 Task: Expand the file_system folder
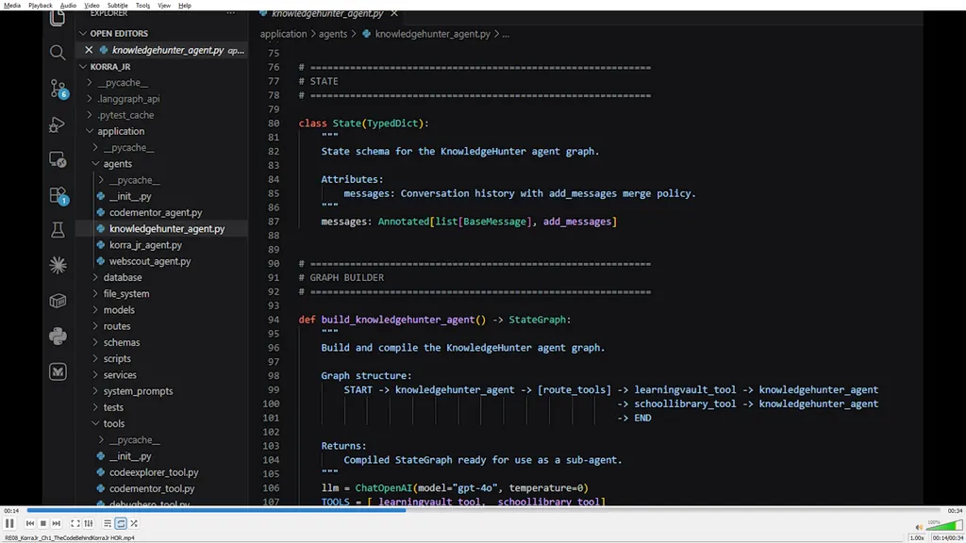126,294
